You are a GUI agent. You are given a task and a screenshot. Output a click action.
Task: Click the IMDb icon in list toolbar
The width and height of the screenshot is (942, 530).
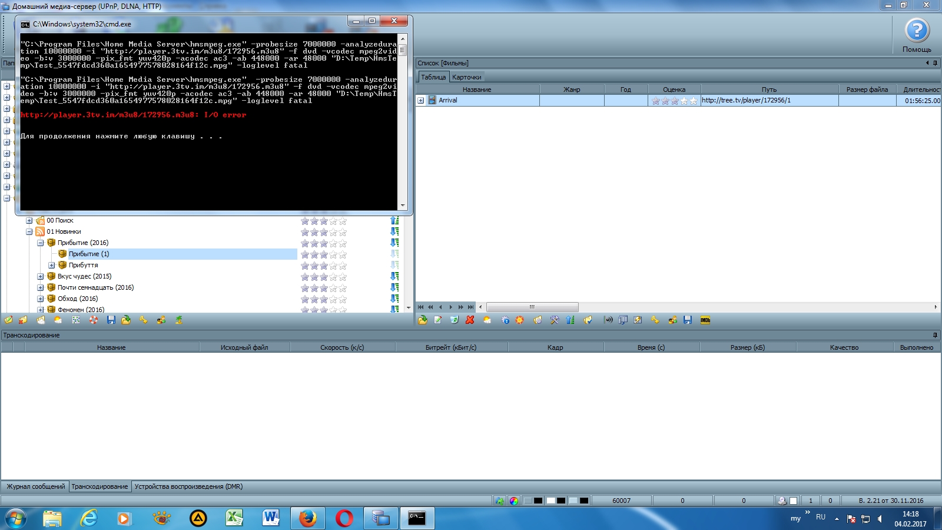coord(705,320)
